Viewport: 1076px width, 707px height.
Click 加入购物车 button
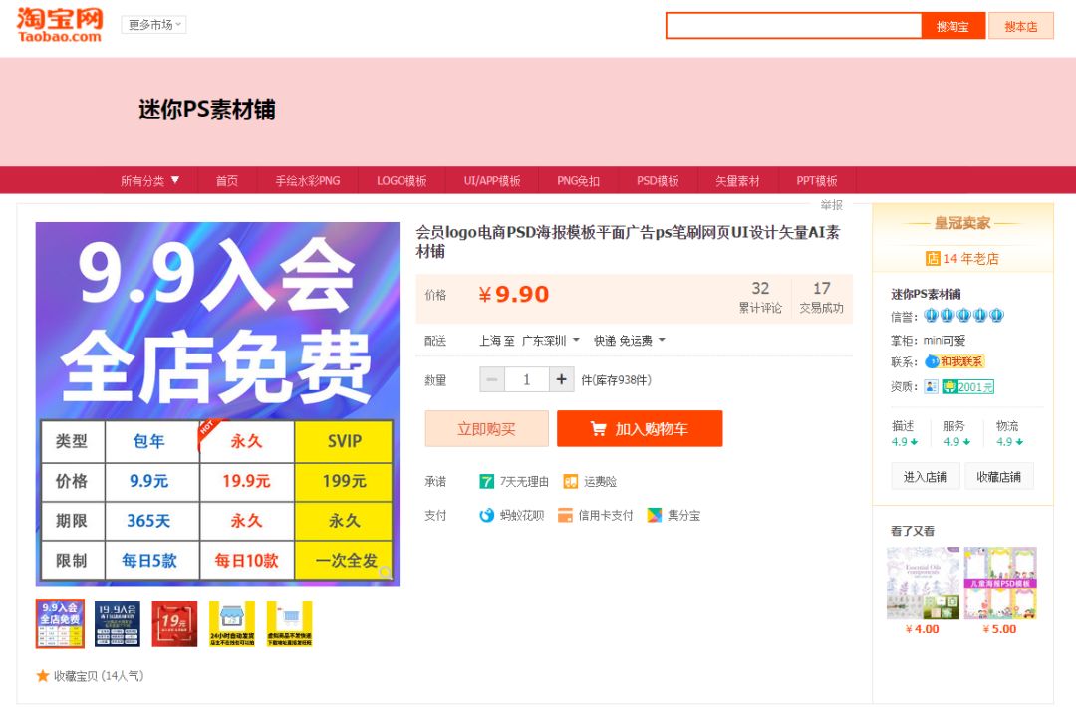(x=640, y=429)
